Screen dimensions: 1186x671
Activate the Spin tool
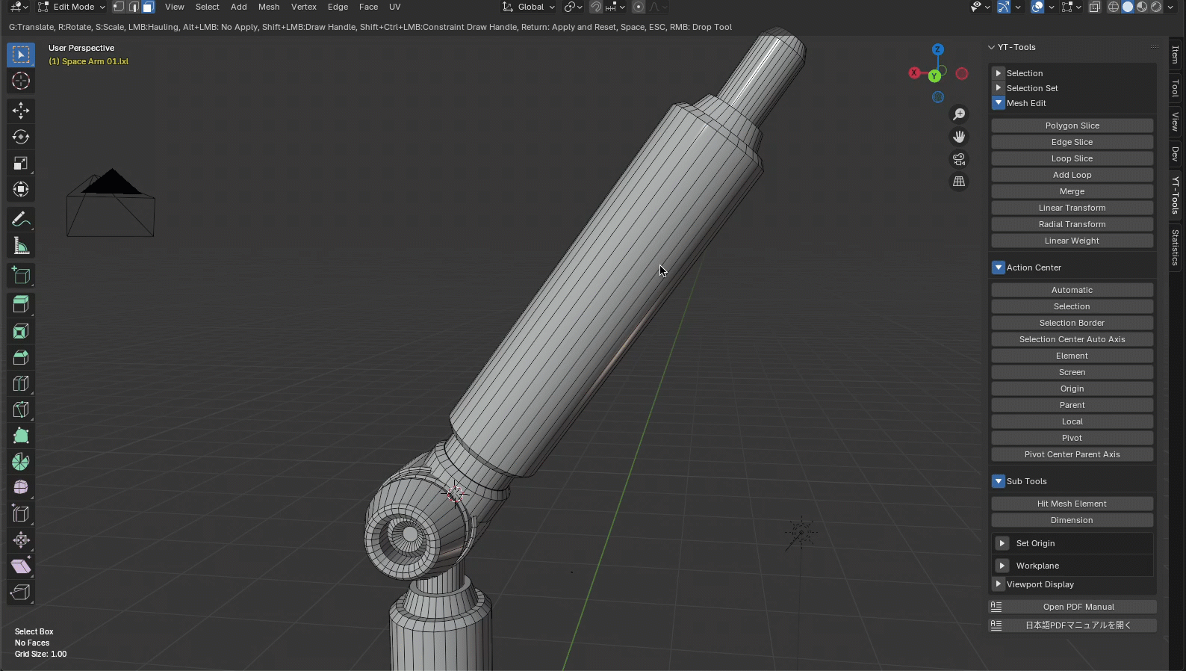click(x=21, y=462)
